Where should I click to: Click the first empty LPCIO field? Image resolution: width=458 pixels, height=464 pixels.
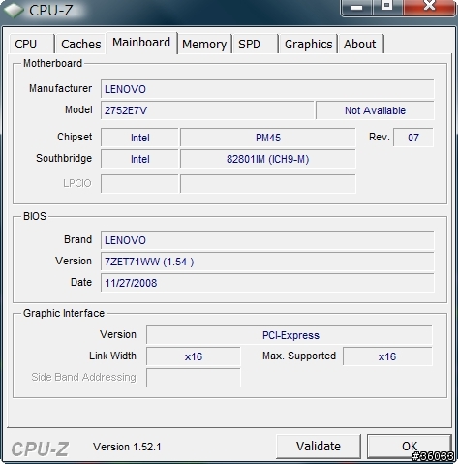click(139, 183)
